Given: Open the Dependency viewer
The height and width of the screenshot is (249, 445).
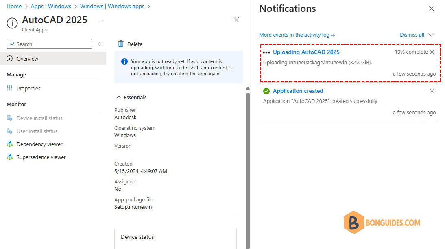Looking at the screenshot, I should [x=39, y=144].
